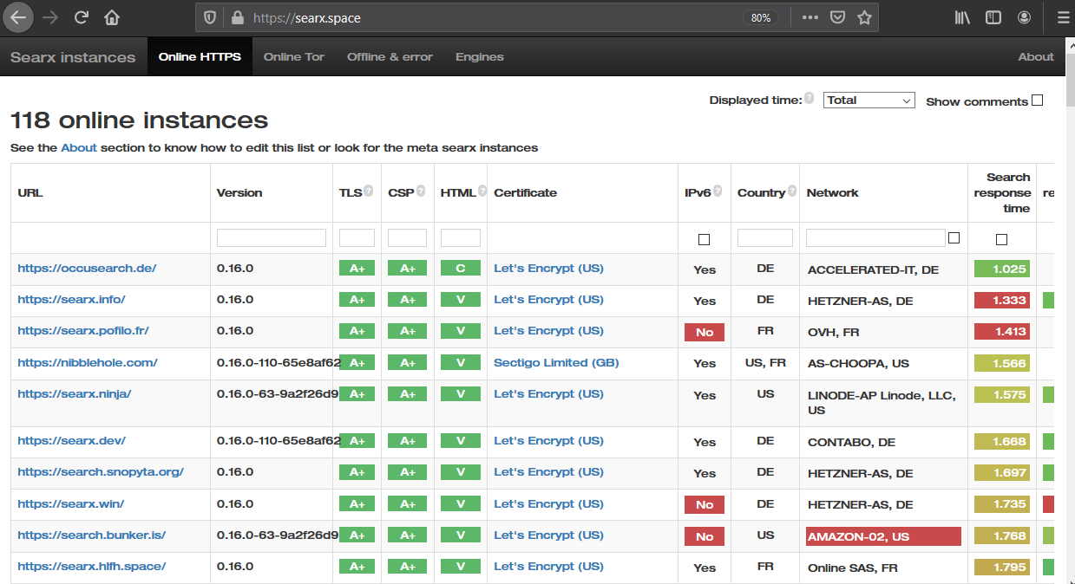Image resolution: width=1075 pixels, height=584 pixels.
Task: Check the Search response time filter box
Action: click(x=1001, y=239)
